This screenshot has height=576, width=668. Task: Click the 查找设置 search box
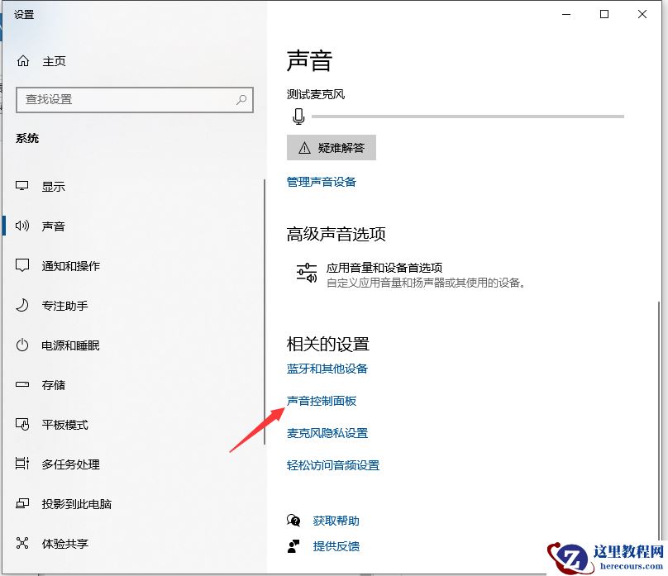[x=135, y=99]
